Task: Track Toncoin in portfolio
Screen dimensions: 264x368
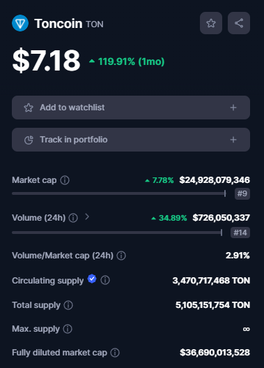Action: point(131,140)
